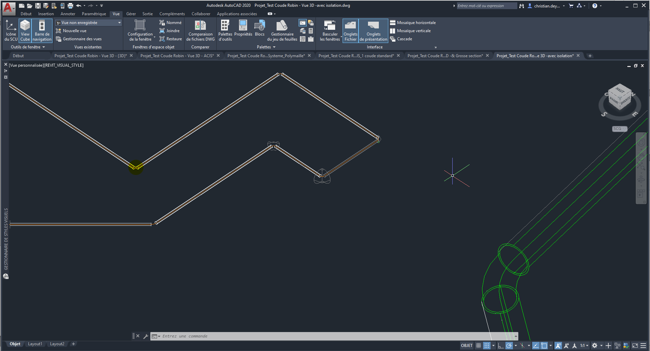Switch to the Vue 3D - ACIS drawing tab
650x351 pixels.
pyautogui.click(x=177, y=56)
